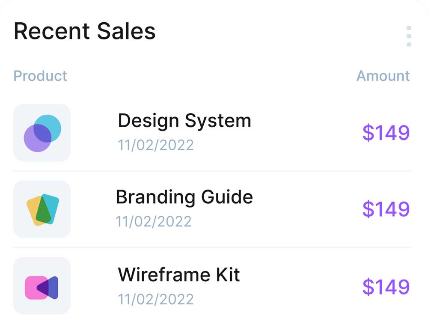This screenshot has width=428, height=333.
Task: Click the Wireframe Kit pink camera icon
Action: tap(42, 286)
